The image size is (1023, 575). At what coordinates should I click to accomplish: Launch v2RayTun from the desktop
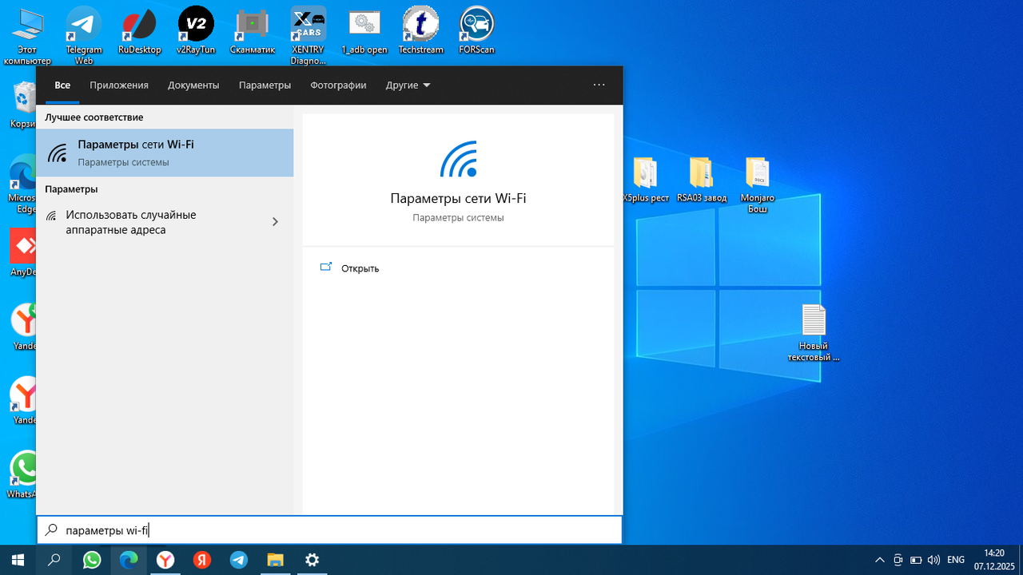[196, 32]
